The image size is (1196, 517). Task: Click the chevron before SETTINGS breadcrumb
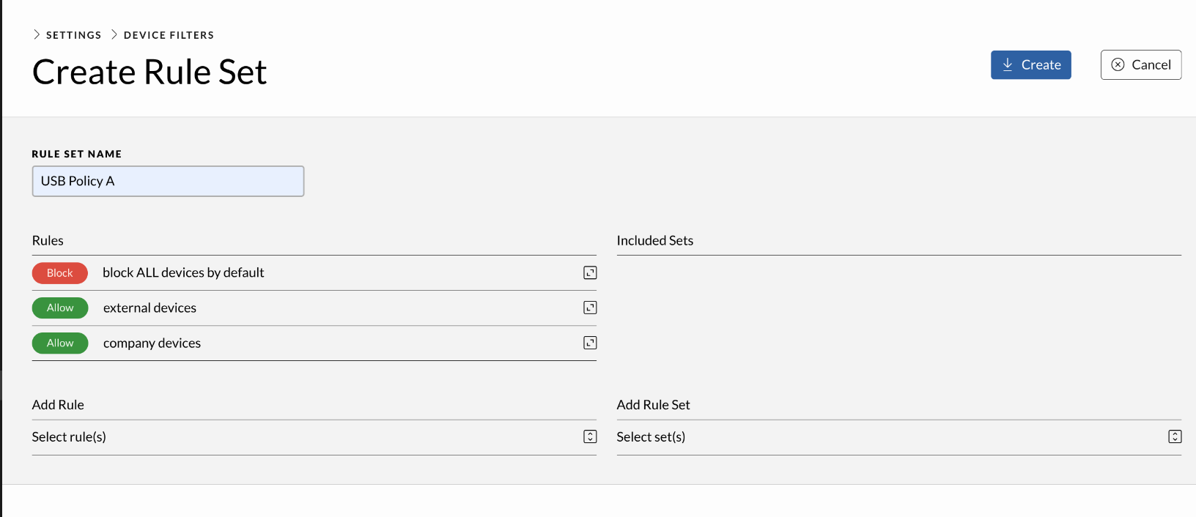37,34
